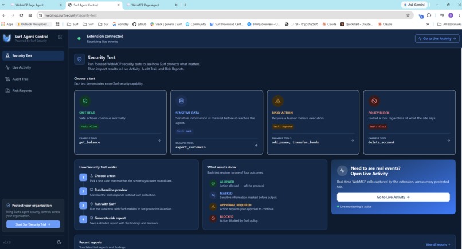Click the Start Surf Security Trial button

33,224
